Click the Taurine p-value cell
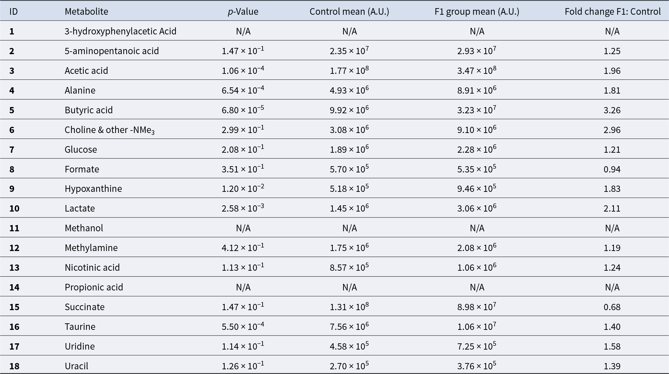Viewport: 669px width, 374px height. pos(243,327)
